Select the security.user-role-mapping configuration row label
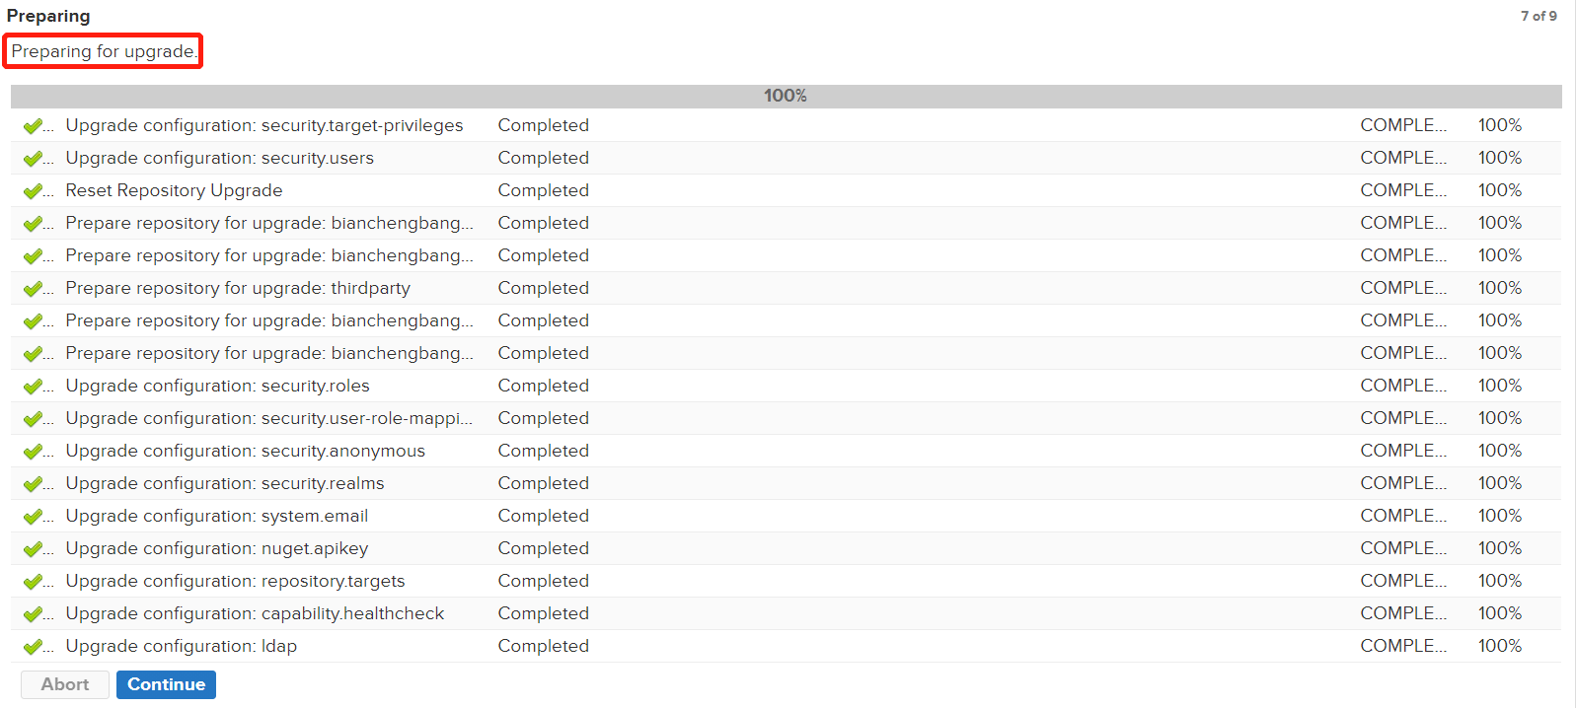1576x708 pixels. click(268, 418)
